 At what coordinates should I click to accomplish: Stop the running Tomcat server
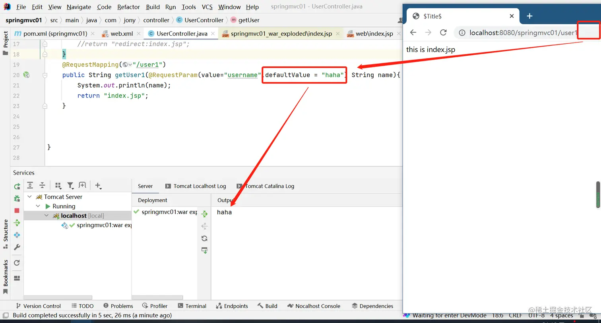17,210
